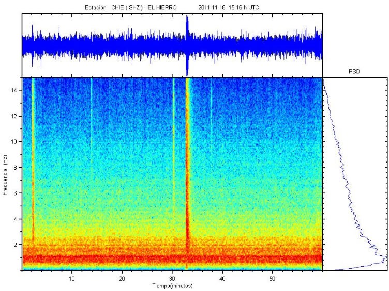
Task: Click the 40 tick on the time axis
Action: pos(222,278)
